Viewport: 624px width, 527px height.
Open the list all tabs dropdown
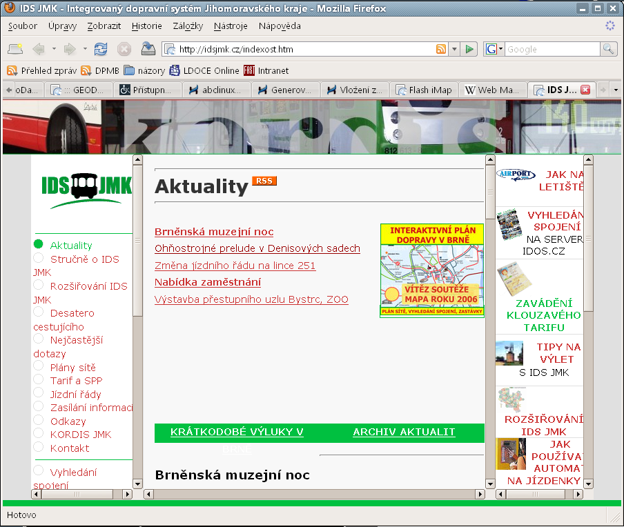click(x=616, y=90)
